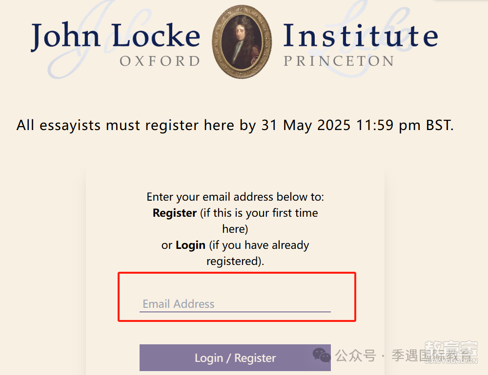Click the "11:59 pm BST" time text
The width and height of the screenshot is (488, 375).
[x=404, y=125]
